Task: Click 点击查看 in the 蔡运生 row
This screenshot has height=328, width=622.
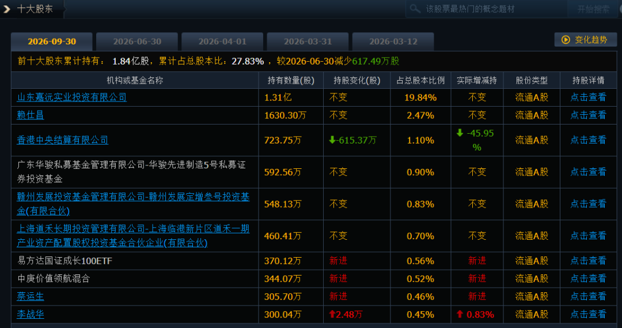Action: point(588,296)
